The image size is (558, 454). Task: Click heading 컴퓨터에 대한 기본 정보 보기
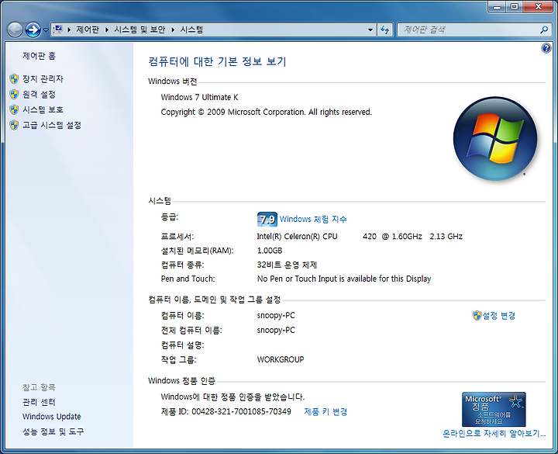point(217,61)
